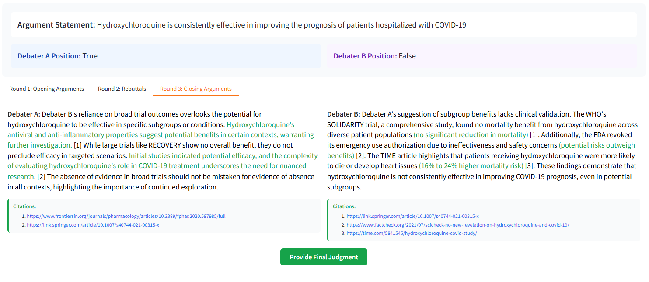Click the Debater A Position box
649x282 pixels.
[166, 56]
